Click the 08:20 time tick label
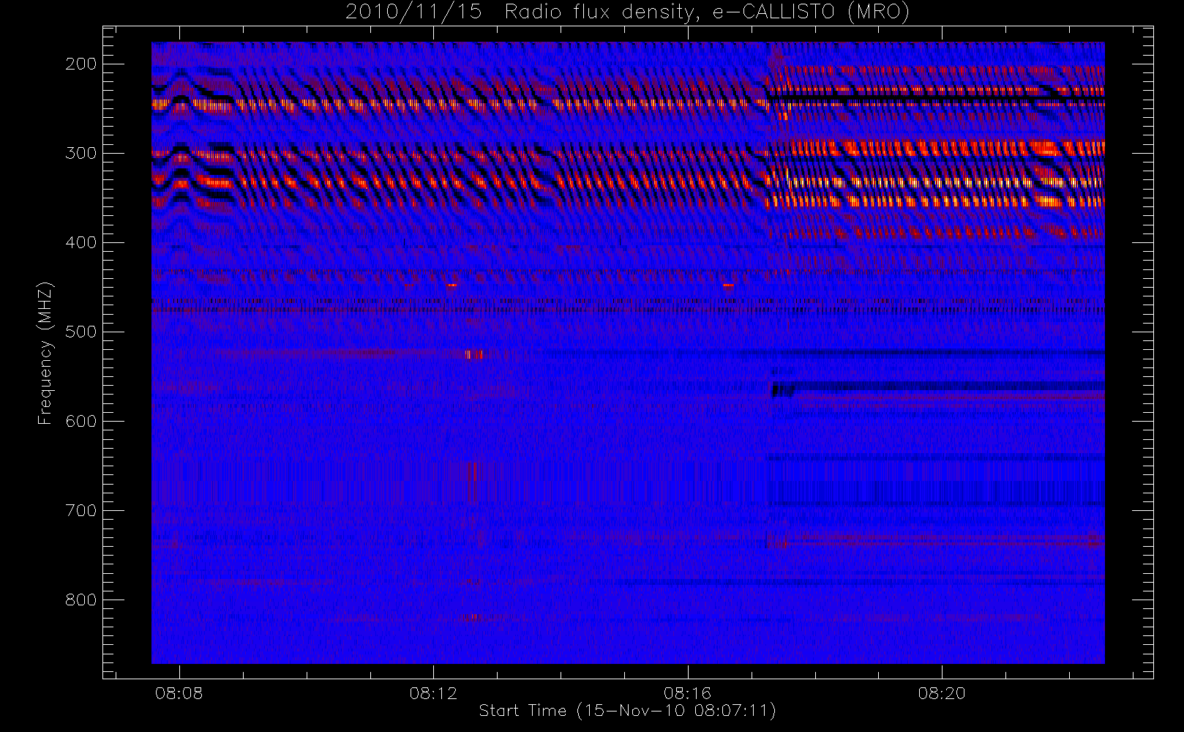 point(942,692)
